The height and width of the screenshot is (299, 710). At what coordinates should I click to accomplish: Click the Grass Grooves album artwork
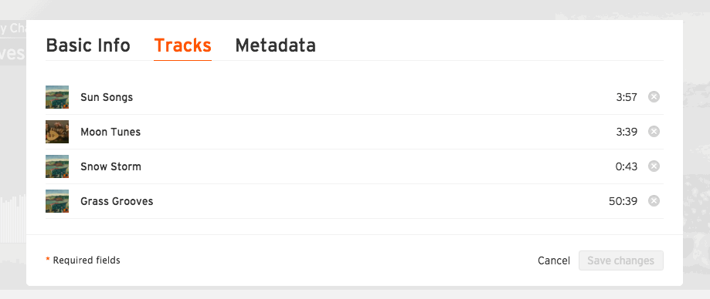[x=57, y=201]
